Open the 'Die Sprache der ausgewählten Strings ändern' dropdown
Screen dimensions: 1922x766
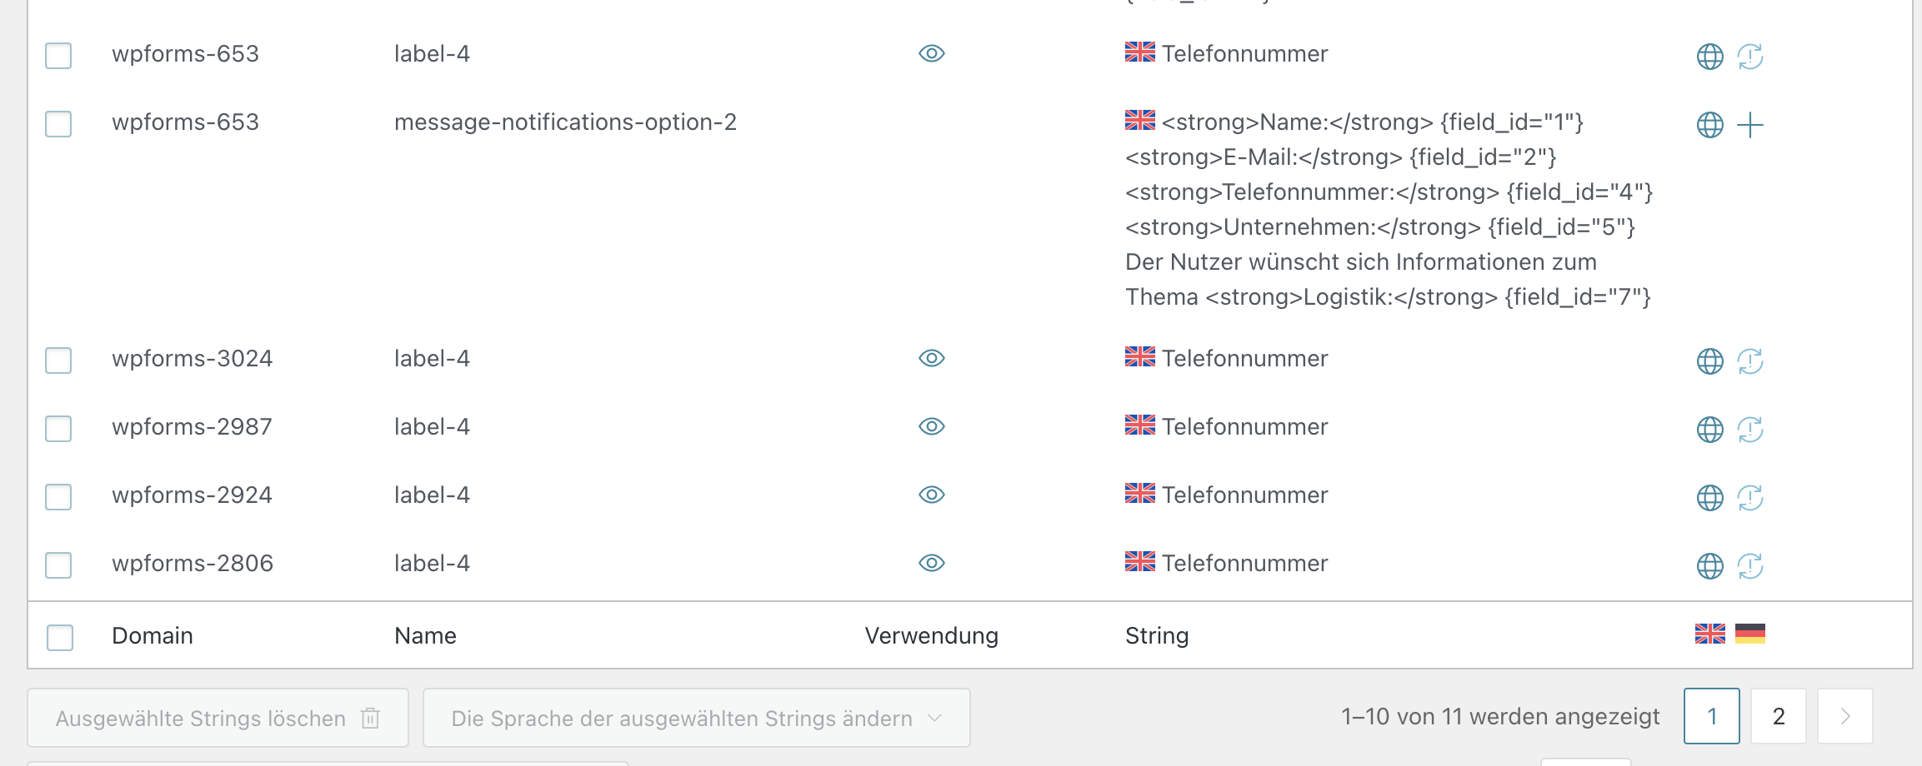pos(697,718)
